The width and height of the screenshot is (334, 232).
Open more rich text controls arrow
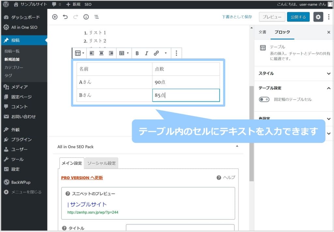pos(166,53)
